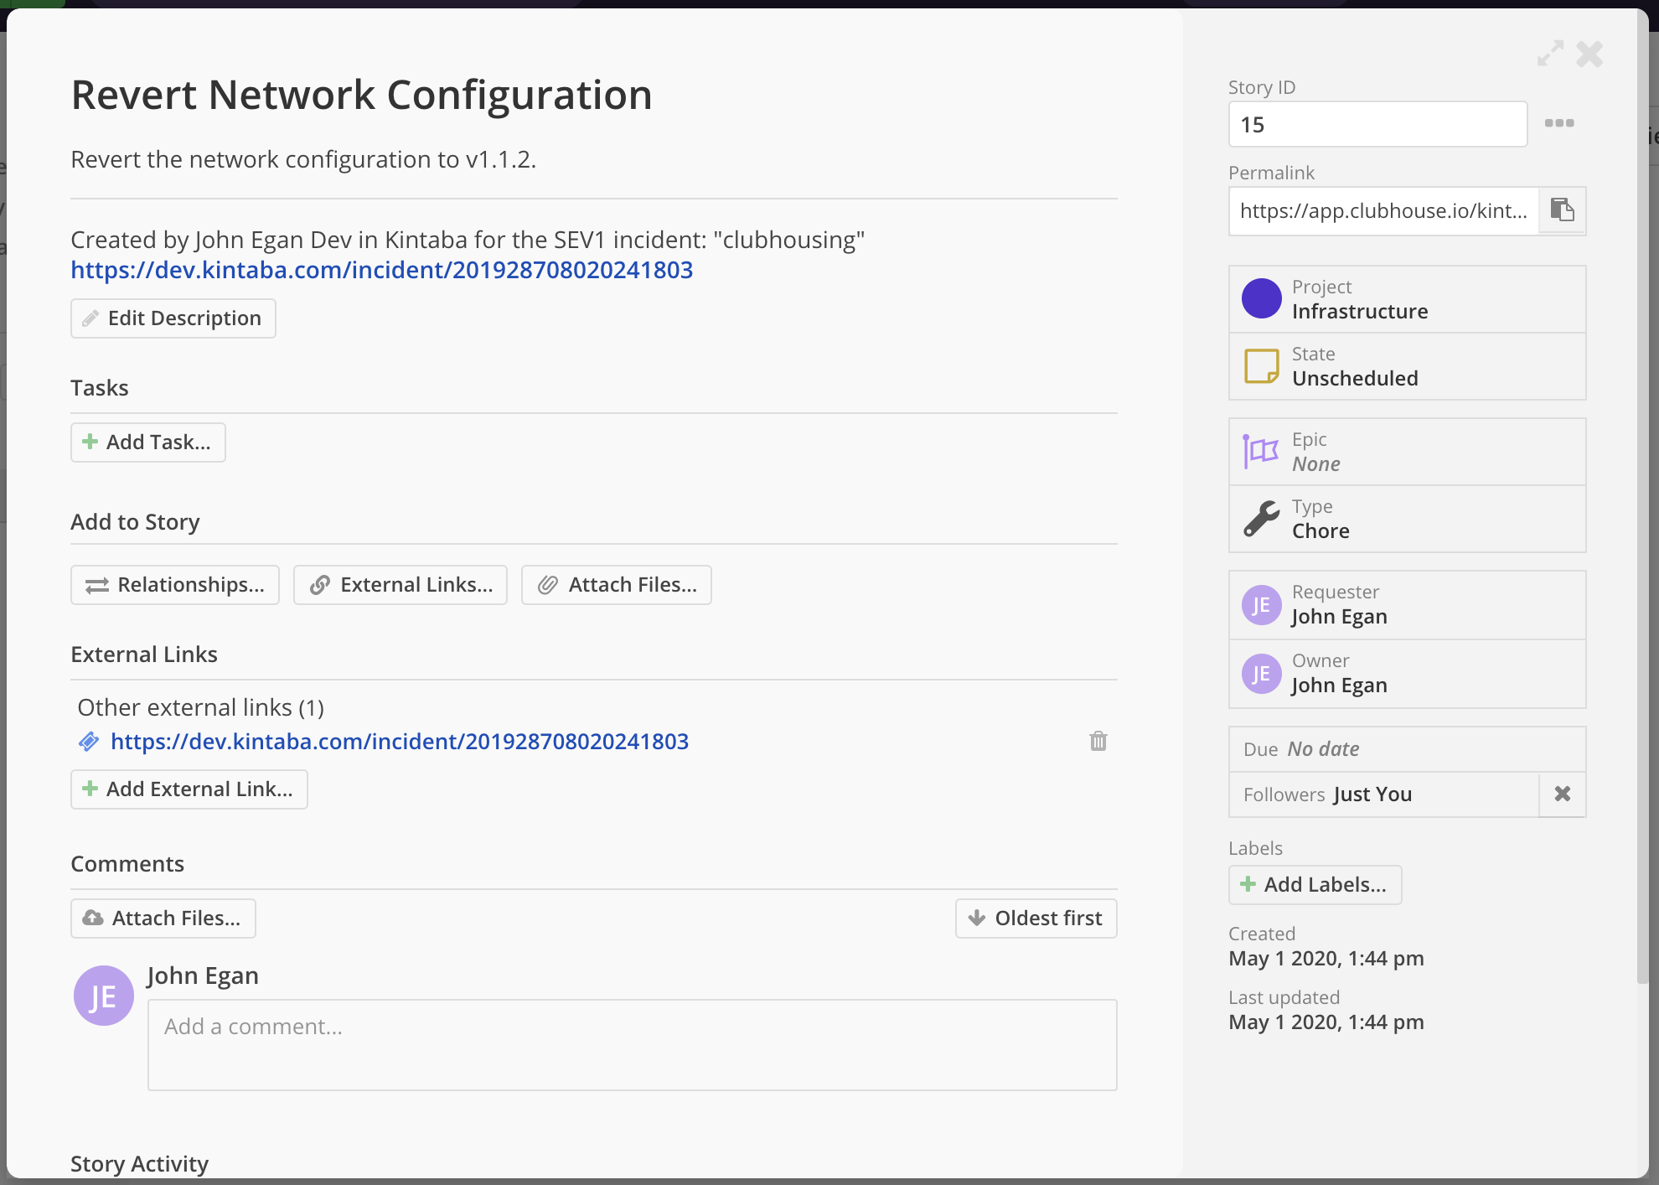The height and width of the screenshot is (1185, 1659).
Task: Click Edit Description button
Action: click(173, 318)
